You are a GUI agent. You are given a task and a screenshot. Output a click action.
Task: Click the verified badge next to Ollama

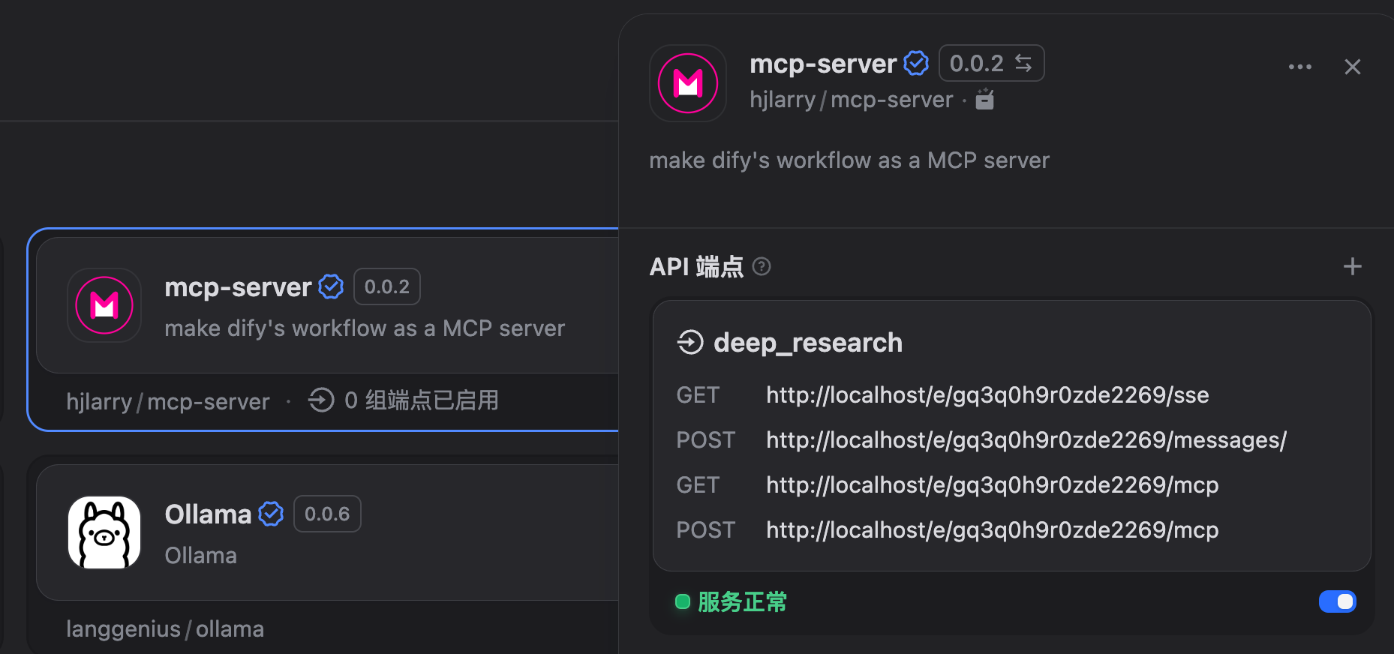(271, 514)
